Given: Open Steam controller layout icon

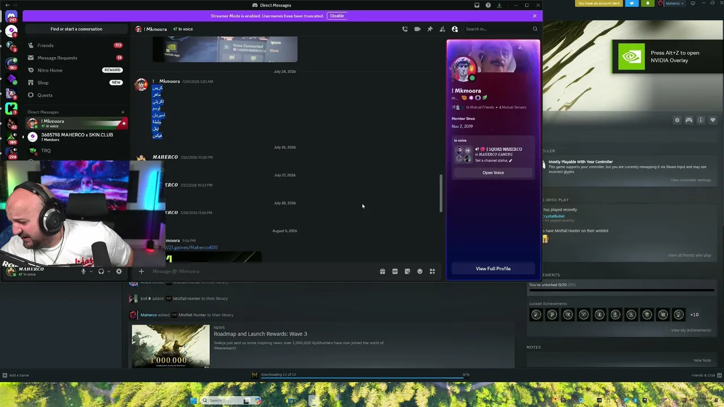Looking at the screenshot, I should [689, 120].
